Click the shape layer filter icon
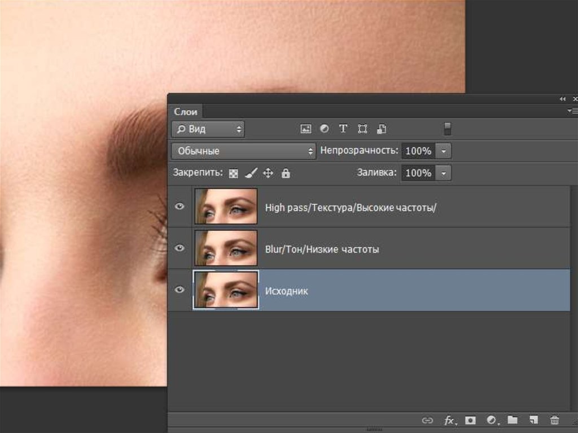The image size is (578, 433). [362, 129]
